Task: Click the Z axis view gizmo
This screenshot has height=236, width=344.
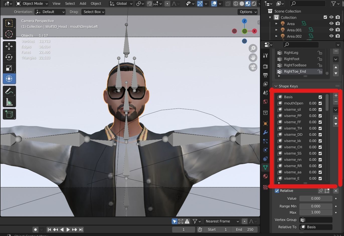Action: (244, 21)
